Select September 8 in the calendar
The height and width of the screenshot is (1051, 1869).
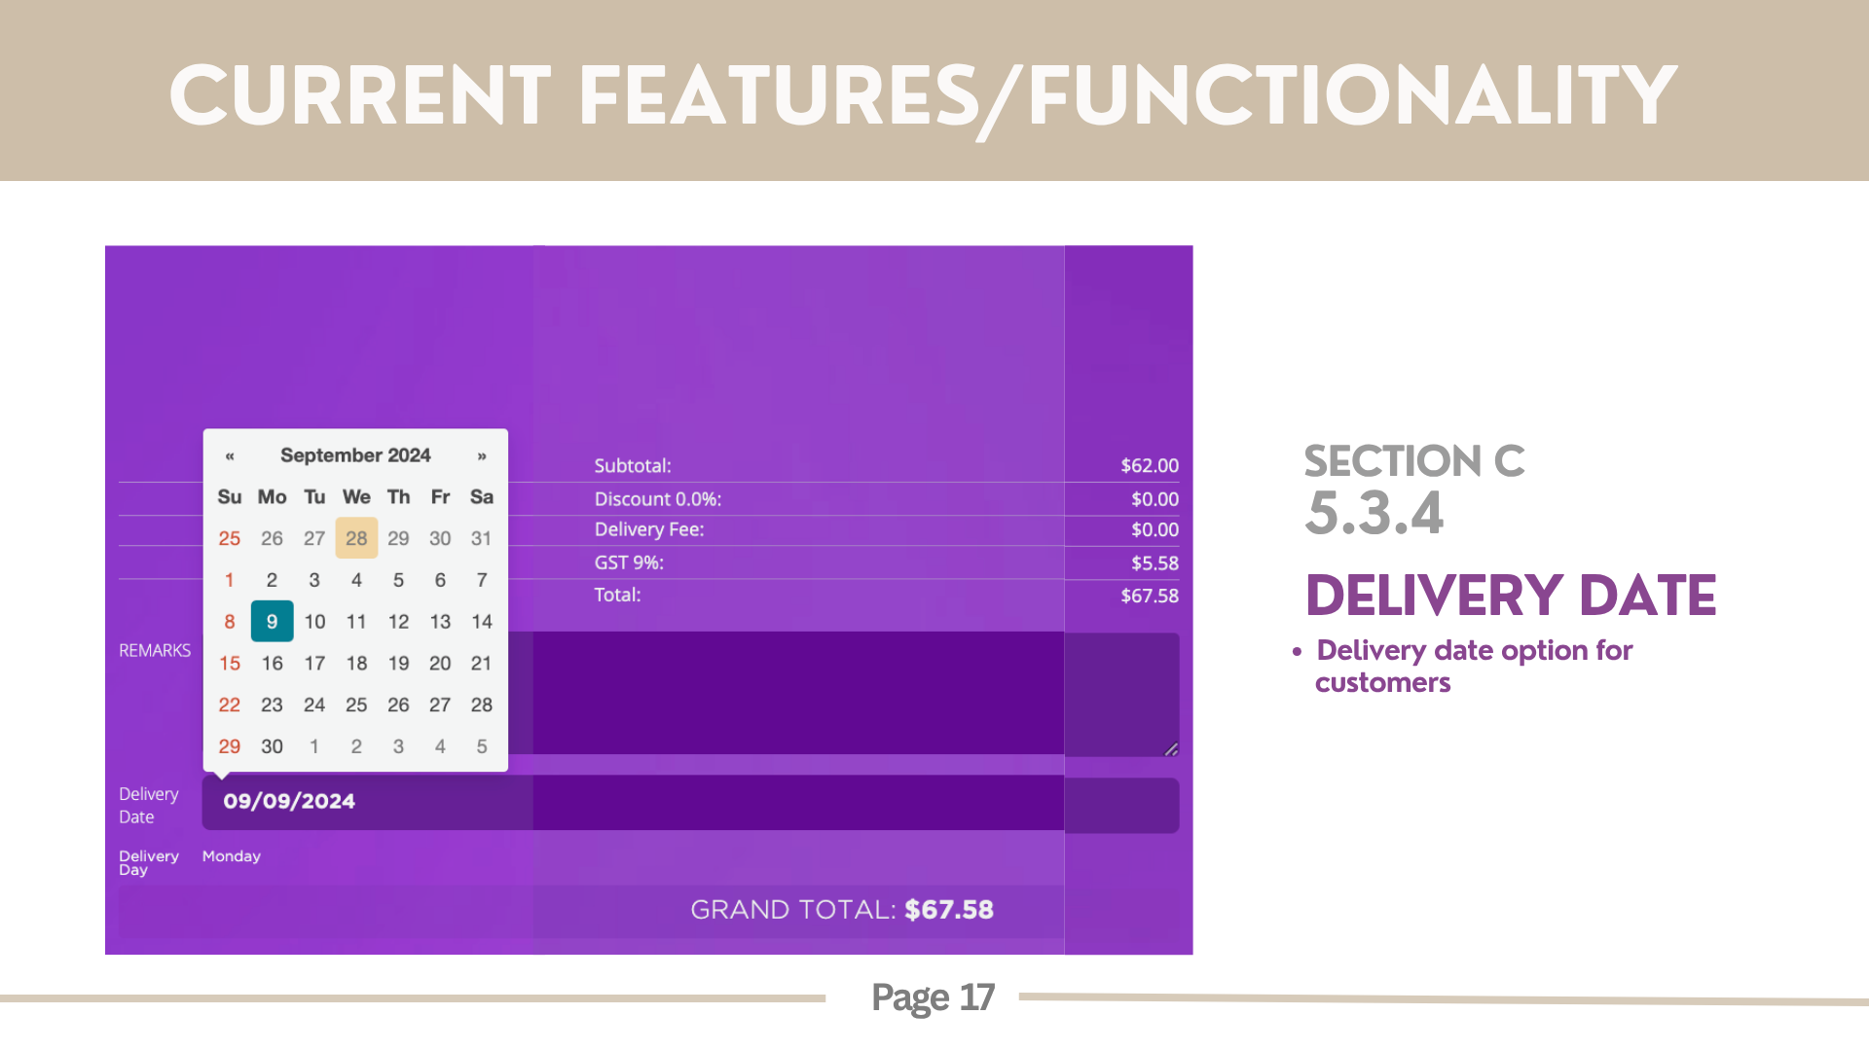click(x=230, y=621)
